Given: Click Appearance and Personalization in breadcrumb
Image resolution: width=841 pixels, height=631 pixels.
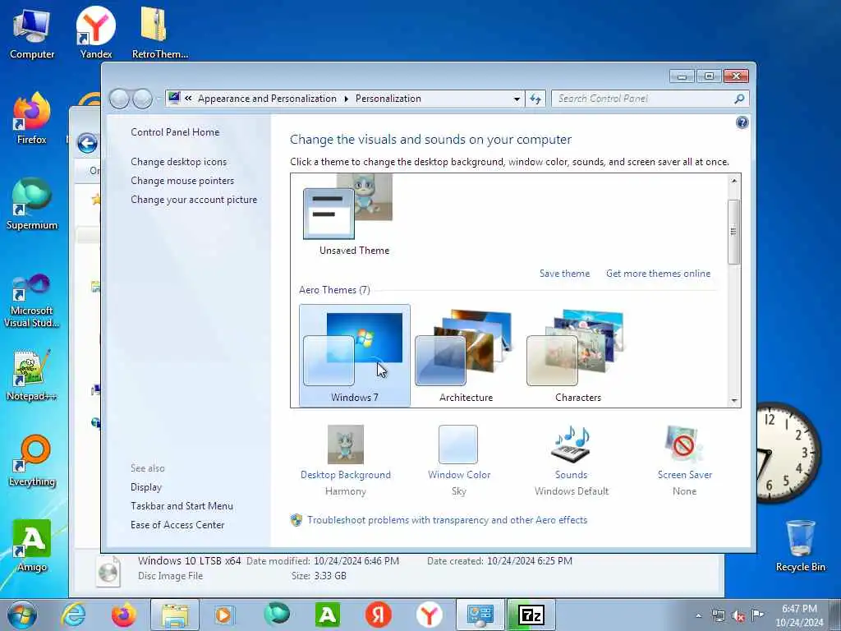Looking at the screenshot, I should point(267,99).
